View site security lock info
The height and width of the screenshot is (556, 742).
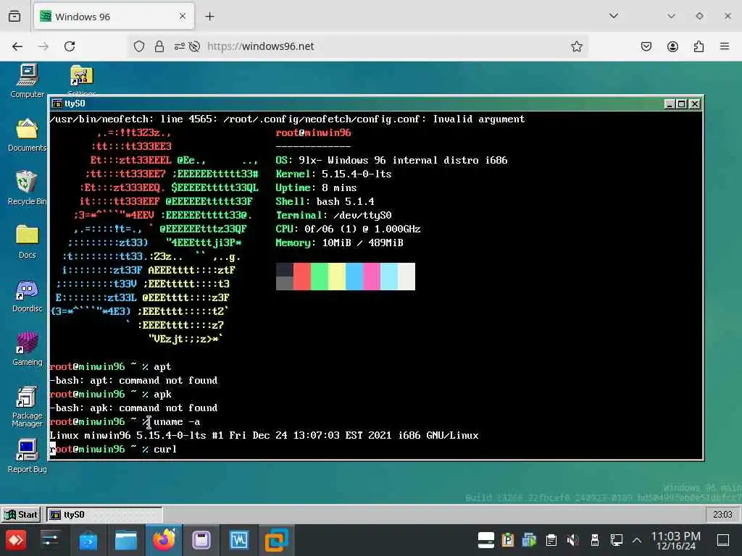159,46
